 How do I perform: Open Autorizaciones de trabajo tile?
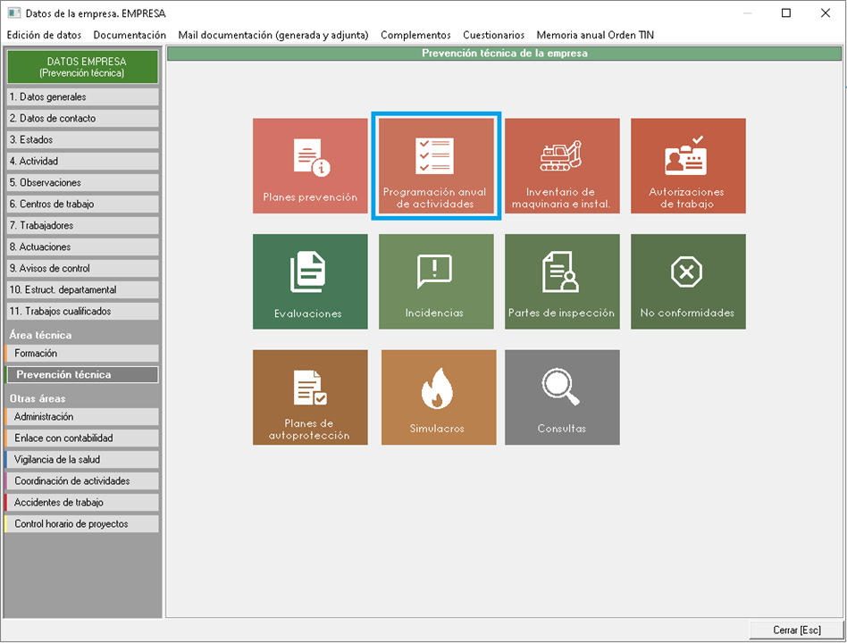(x=688, y=166)
